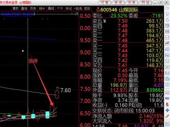The image size is (170, 127).
Task: Switch to the 交易 trading tab
Action: pos(132,2)
